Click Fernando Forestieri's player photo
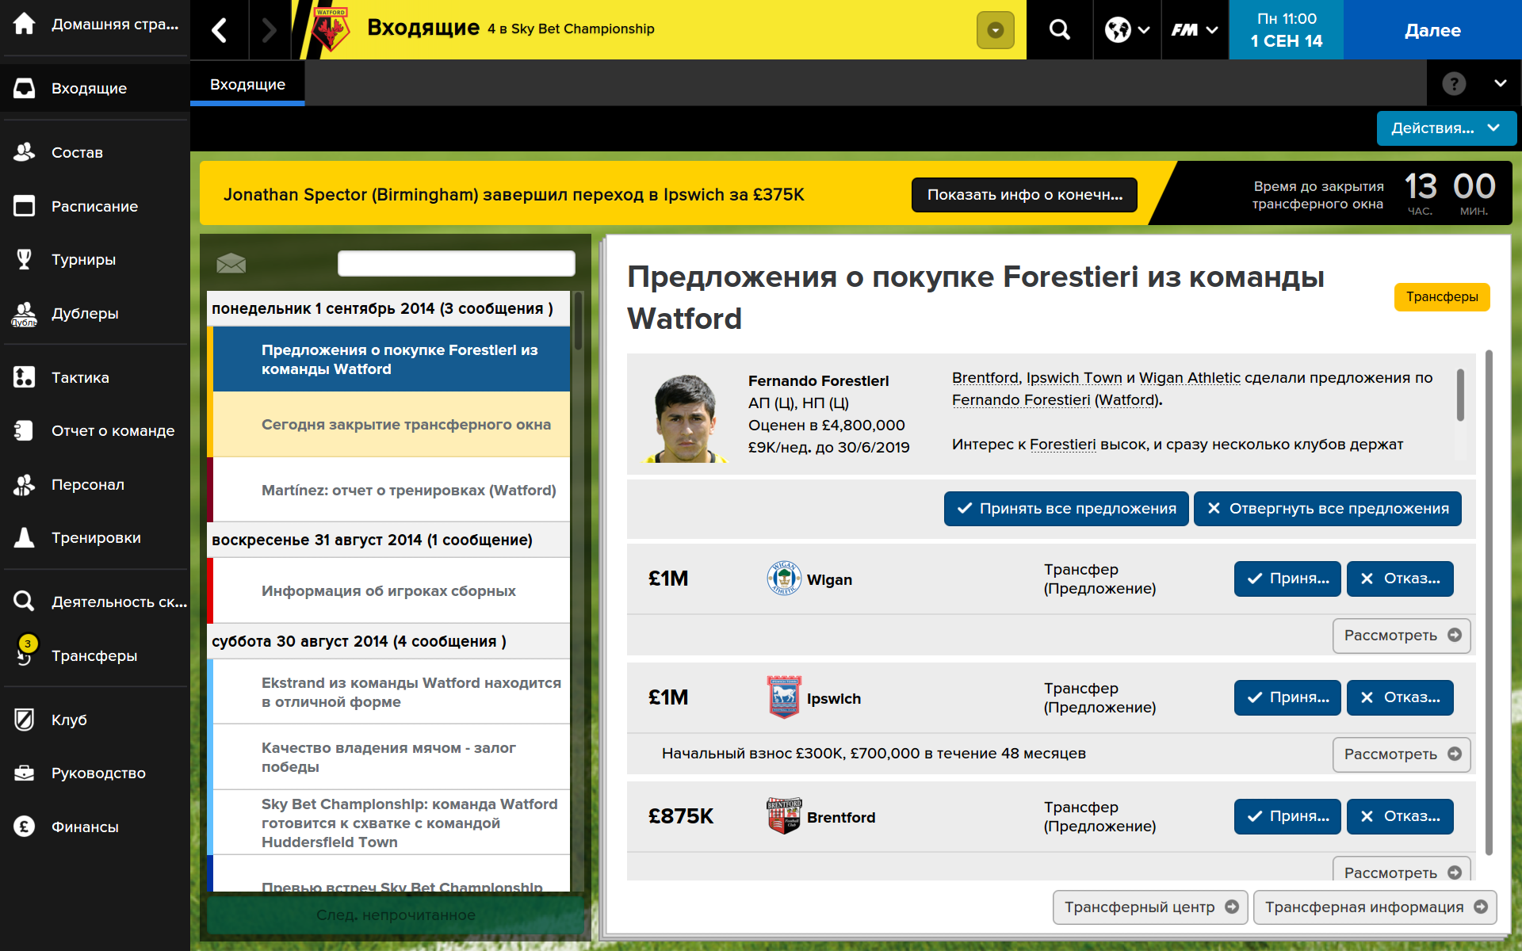This screenshot has width=1522, height=951. (685, 418)
